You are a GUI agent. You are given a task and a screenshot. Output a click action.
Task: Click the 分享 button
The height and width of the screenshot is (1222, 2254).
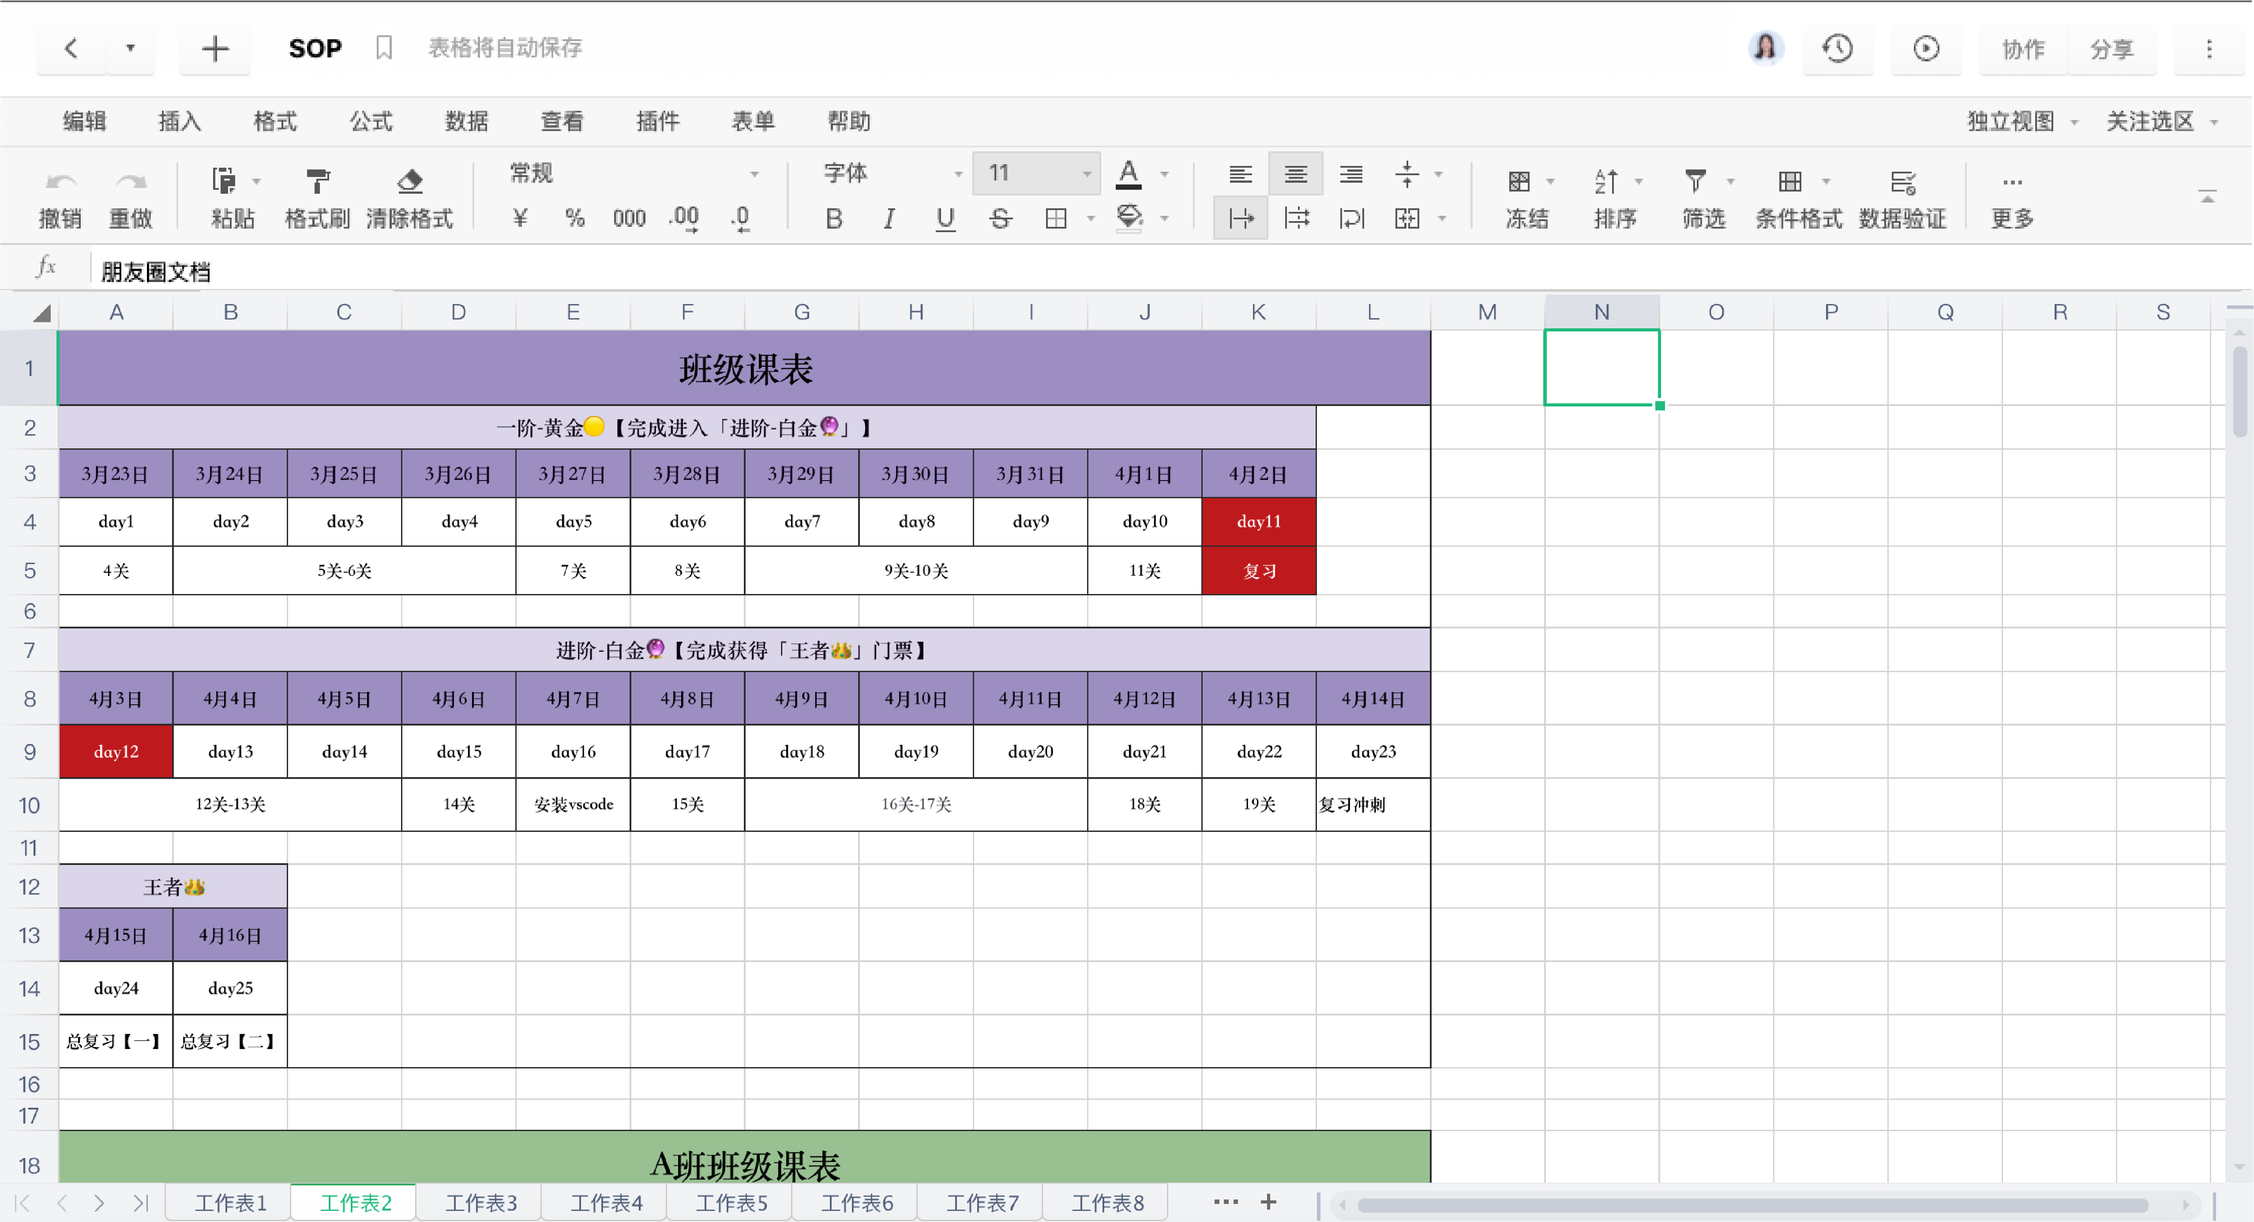click(x=2111, y=49)
